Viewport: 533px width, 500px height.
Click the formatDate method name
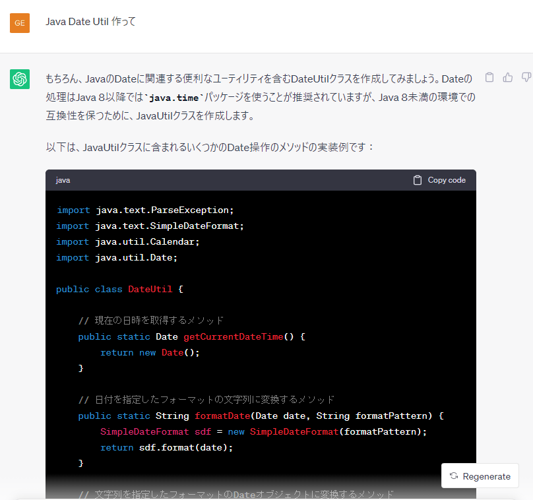[222, 416]
